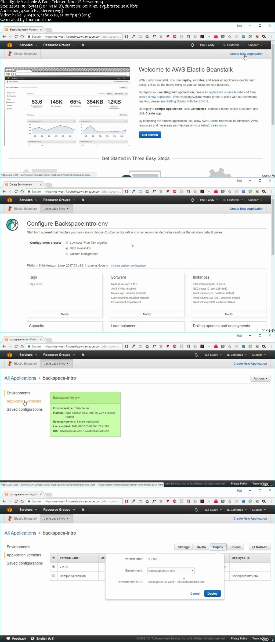Click the Refresh button above versions table
The width and height of the screenshot is (275, 642).
tap(260, 547)
